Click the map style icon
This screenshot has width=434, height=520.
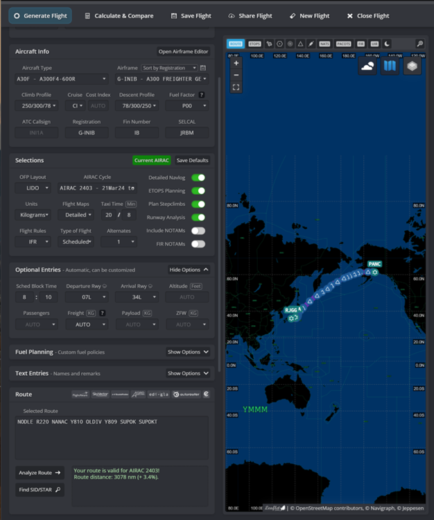click(390, 66)
